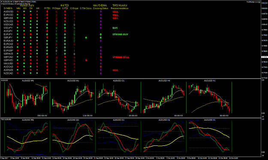Click the Heiken Ashi section header
Screen dimensions: 268x160
point(27,6)
